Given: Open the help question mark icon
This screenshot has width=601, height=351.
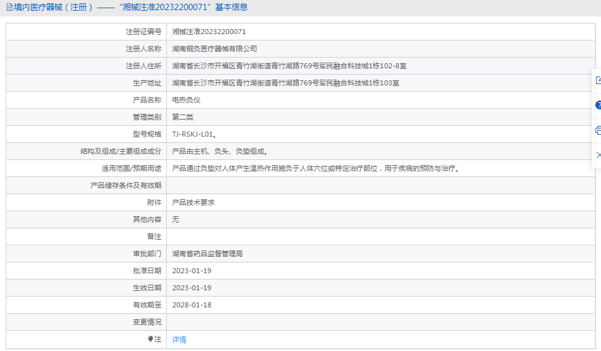Looking at the screenshot, I should pyautogui.click(x=598, y=105).
